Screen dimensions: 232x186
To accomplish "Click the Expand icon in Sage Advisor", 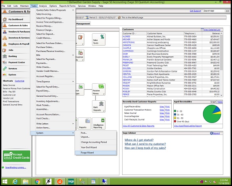I will click(x=211, y=133).
